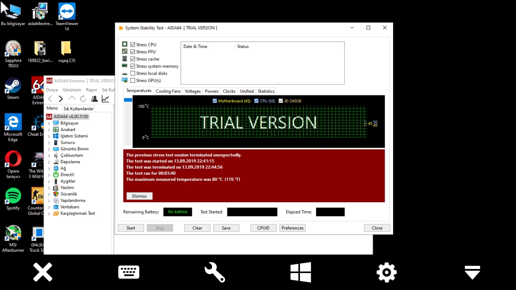Open Opera tarayıcı desktop shortcut
Image resolution: width=516 pixels, height=290 pixels.
13,165
